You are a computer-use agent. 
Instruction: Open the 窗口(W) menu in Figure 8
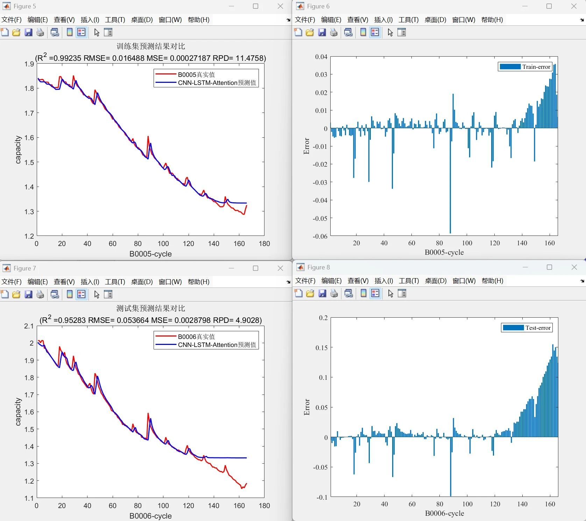pyautogui.click(x=464, y=281)
